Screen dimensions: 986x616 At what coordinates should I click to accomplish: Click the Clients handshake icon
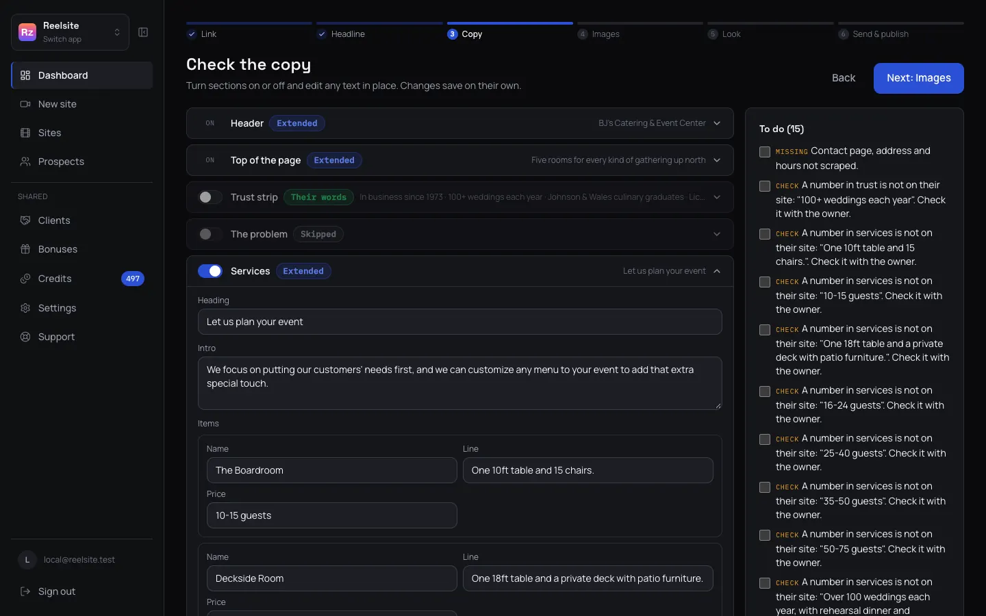click(25, 220)
